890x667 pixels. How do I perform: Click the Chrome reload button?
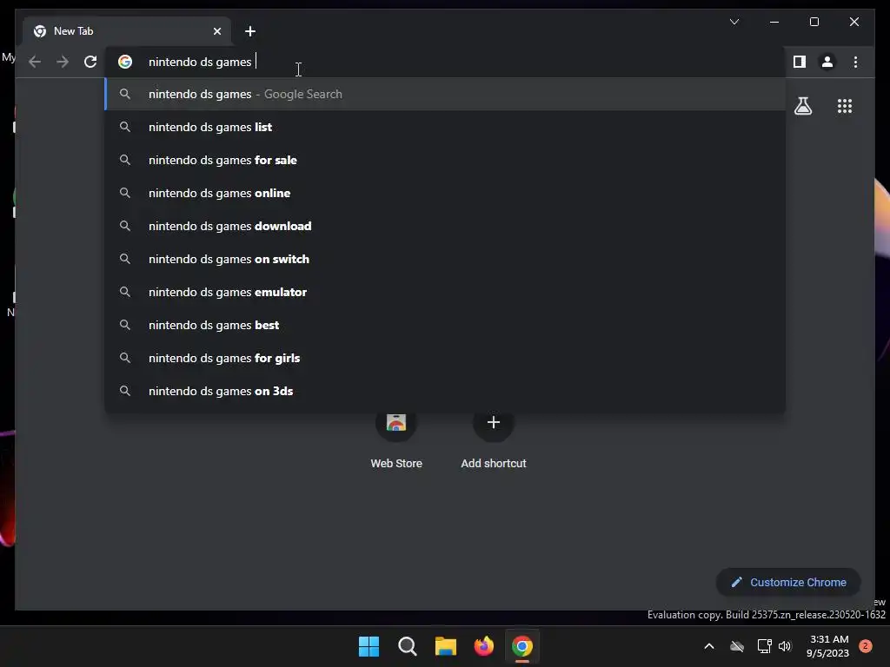[x=90, y=62]
